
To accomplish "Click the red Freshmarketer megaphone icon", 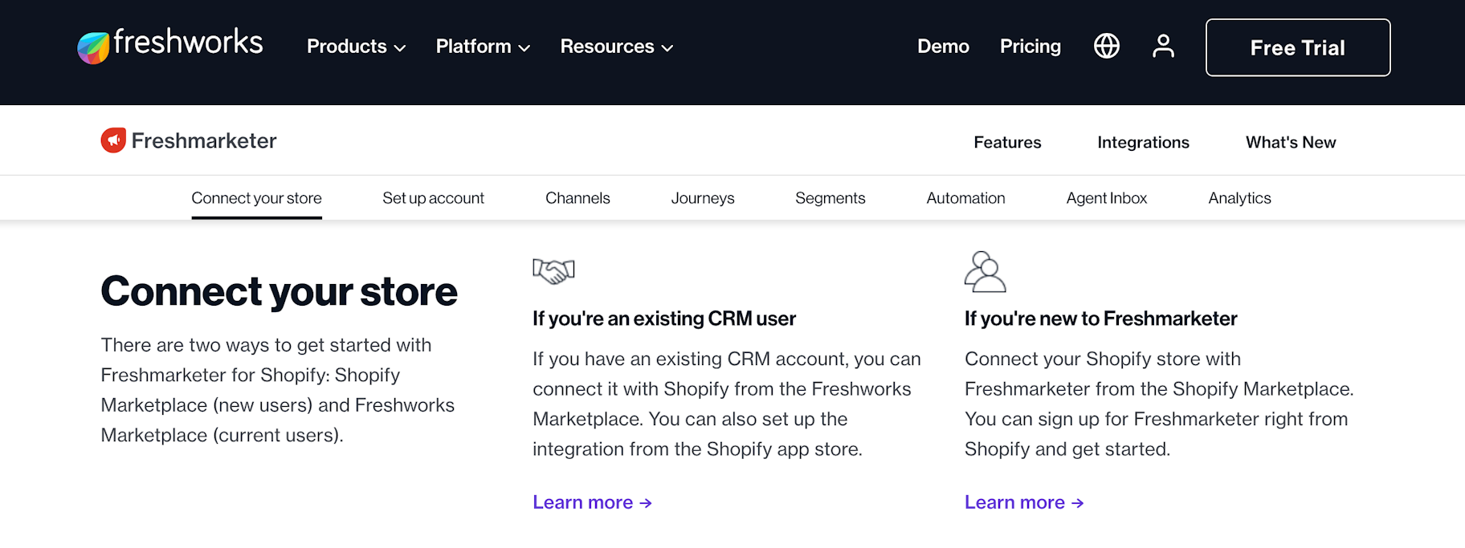I will [113, 140].
